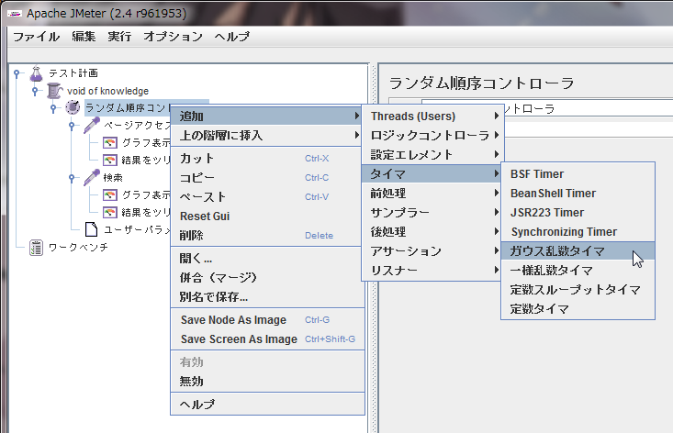
Task: Choose 上の階層に挿入 in context menu
Action: (x=266, y=136)
